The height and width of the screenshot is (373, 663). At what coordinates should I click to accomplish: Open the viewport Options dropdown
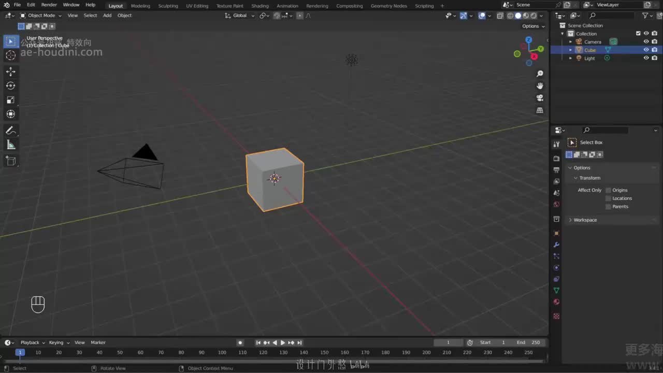point(533,26)
